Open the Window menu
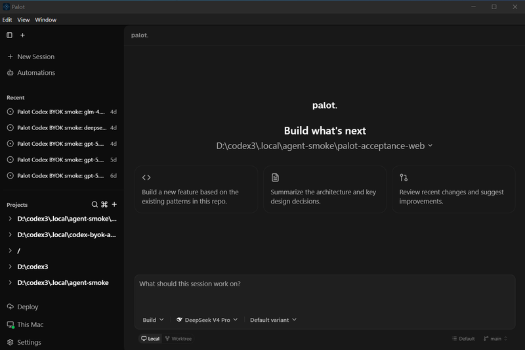 pos(45,20)
